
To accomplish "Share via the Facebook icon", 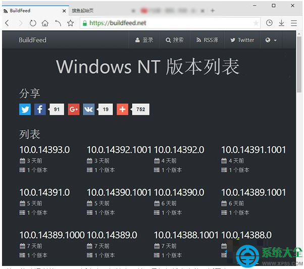I will click(x=40, y=110).
